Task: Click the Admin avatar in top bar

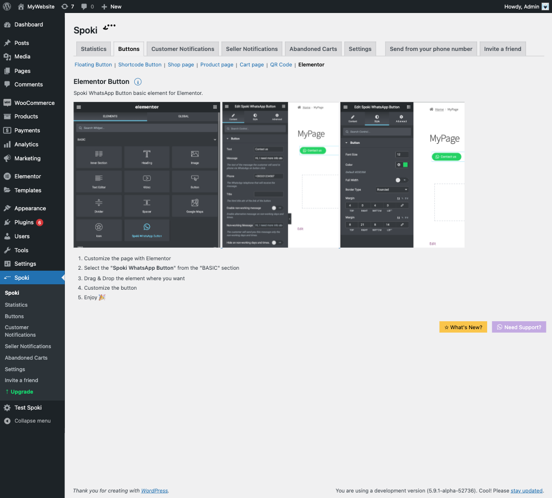Action: [545, 6]
